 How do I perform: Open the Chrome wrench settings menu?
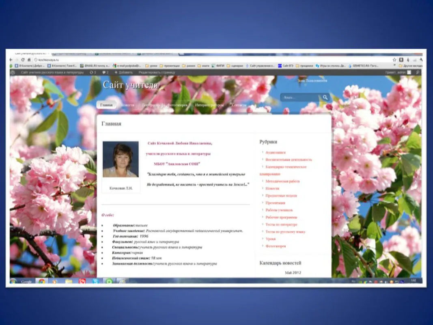421,60
